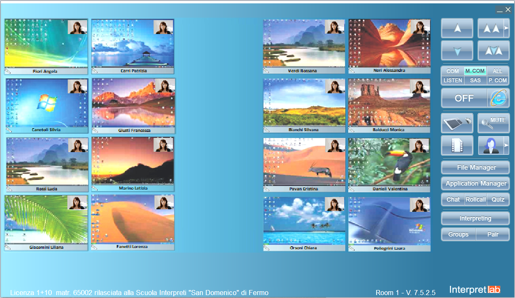Start a Rollcall
This screenshot has height=298, width=515.
[475, 199]
